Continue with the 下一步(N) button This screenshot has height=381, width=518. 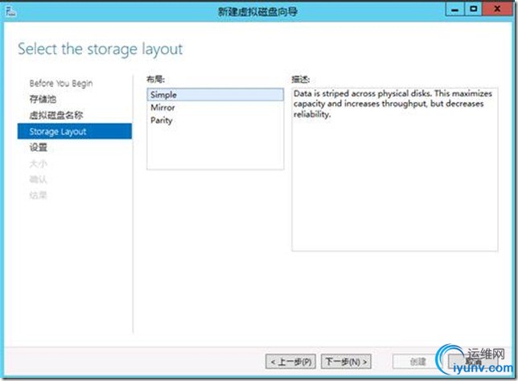pyautogui.click(x=346, y=362)
